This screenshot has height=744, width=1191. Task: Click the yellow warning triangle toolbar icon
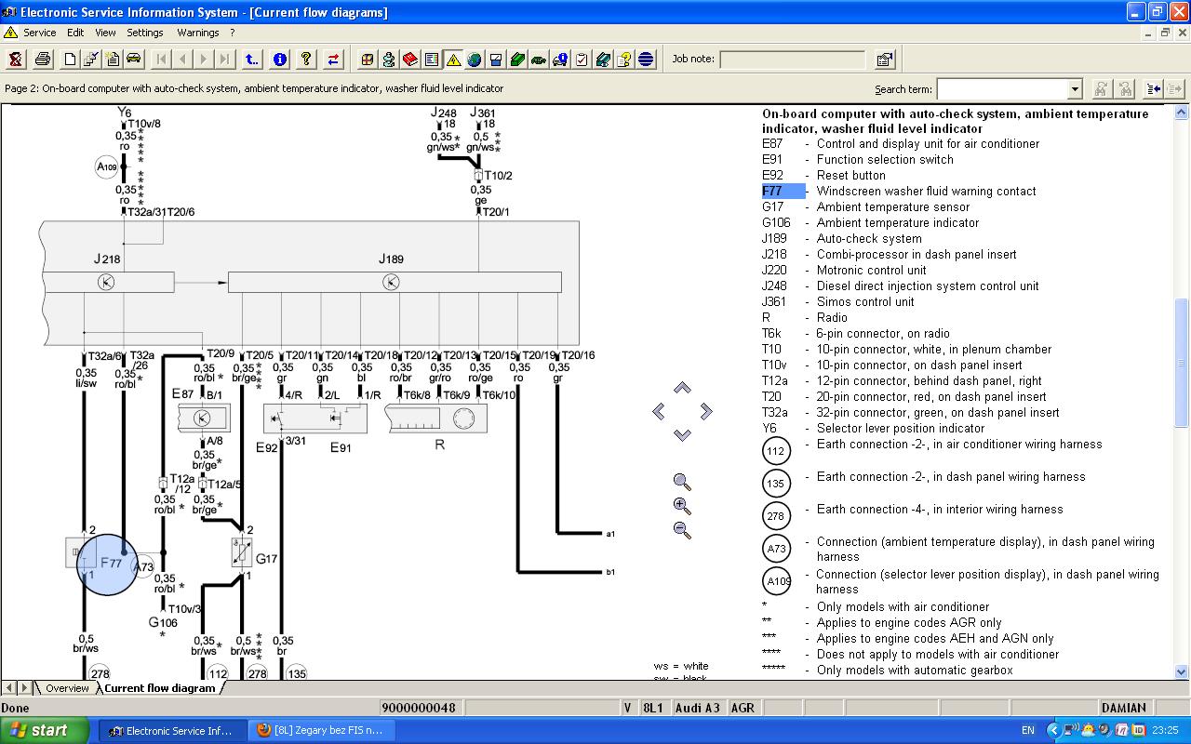point(453,60)
